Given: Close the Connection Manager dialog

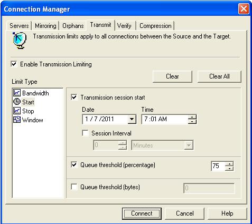Looking at the screenshot, I should [x=244, y=8].
